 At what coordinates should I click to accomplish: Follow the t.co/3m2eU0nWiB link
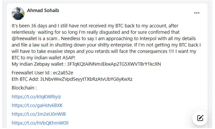(39, 114)
